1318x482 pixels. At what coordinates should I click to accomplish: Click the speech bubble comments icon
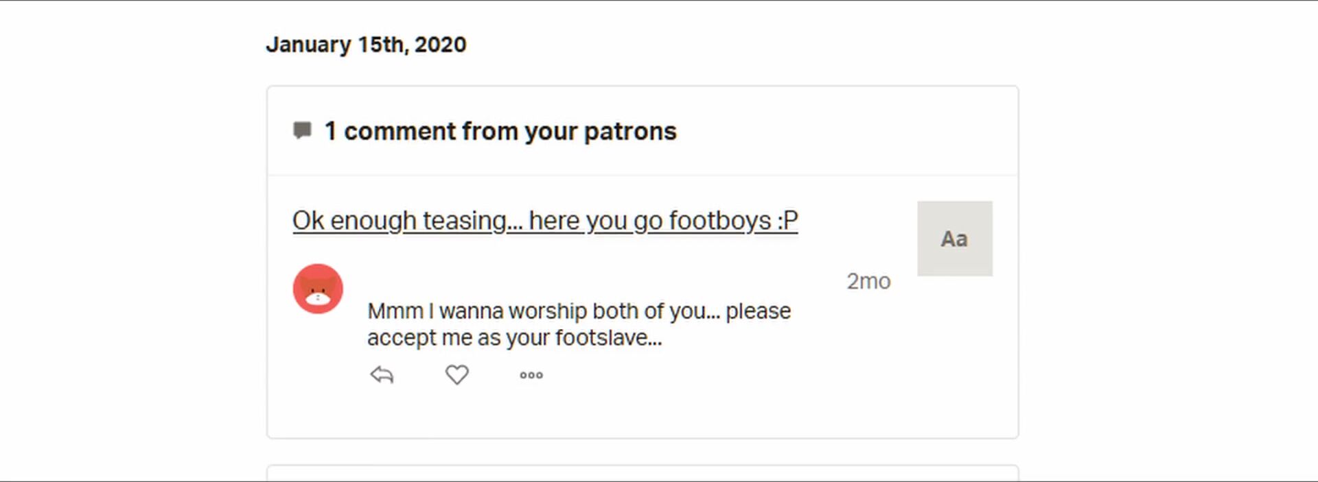click(302, 130)
